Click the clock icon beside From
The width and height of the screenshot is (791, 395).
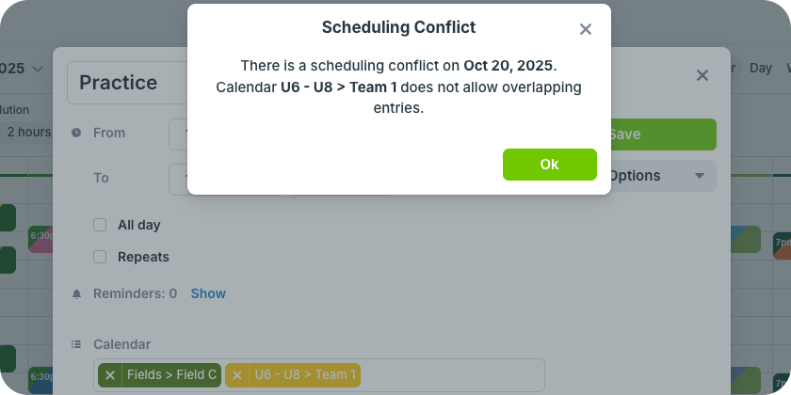76,134
